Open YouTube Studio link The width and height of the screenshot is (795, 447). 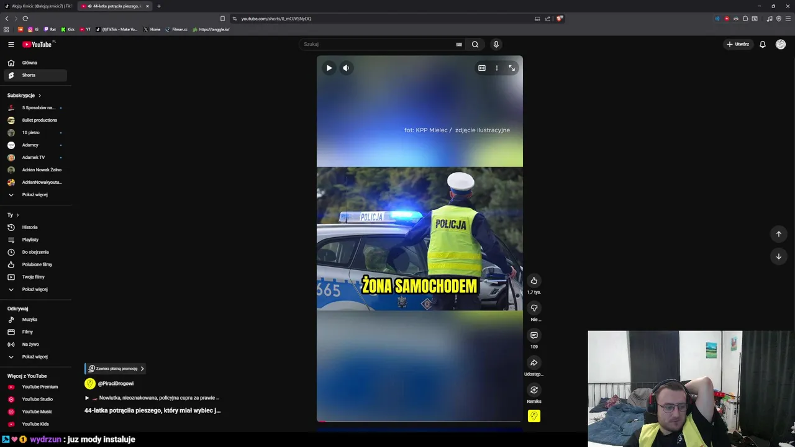[35, 399]
